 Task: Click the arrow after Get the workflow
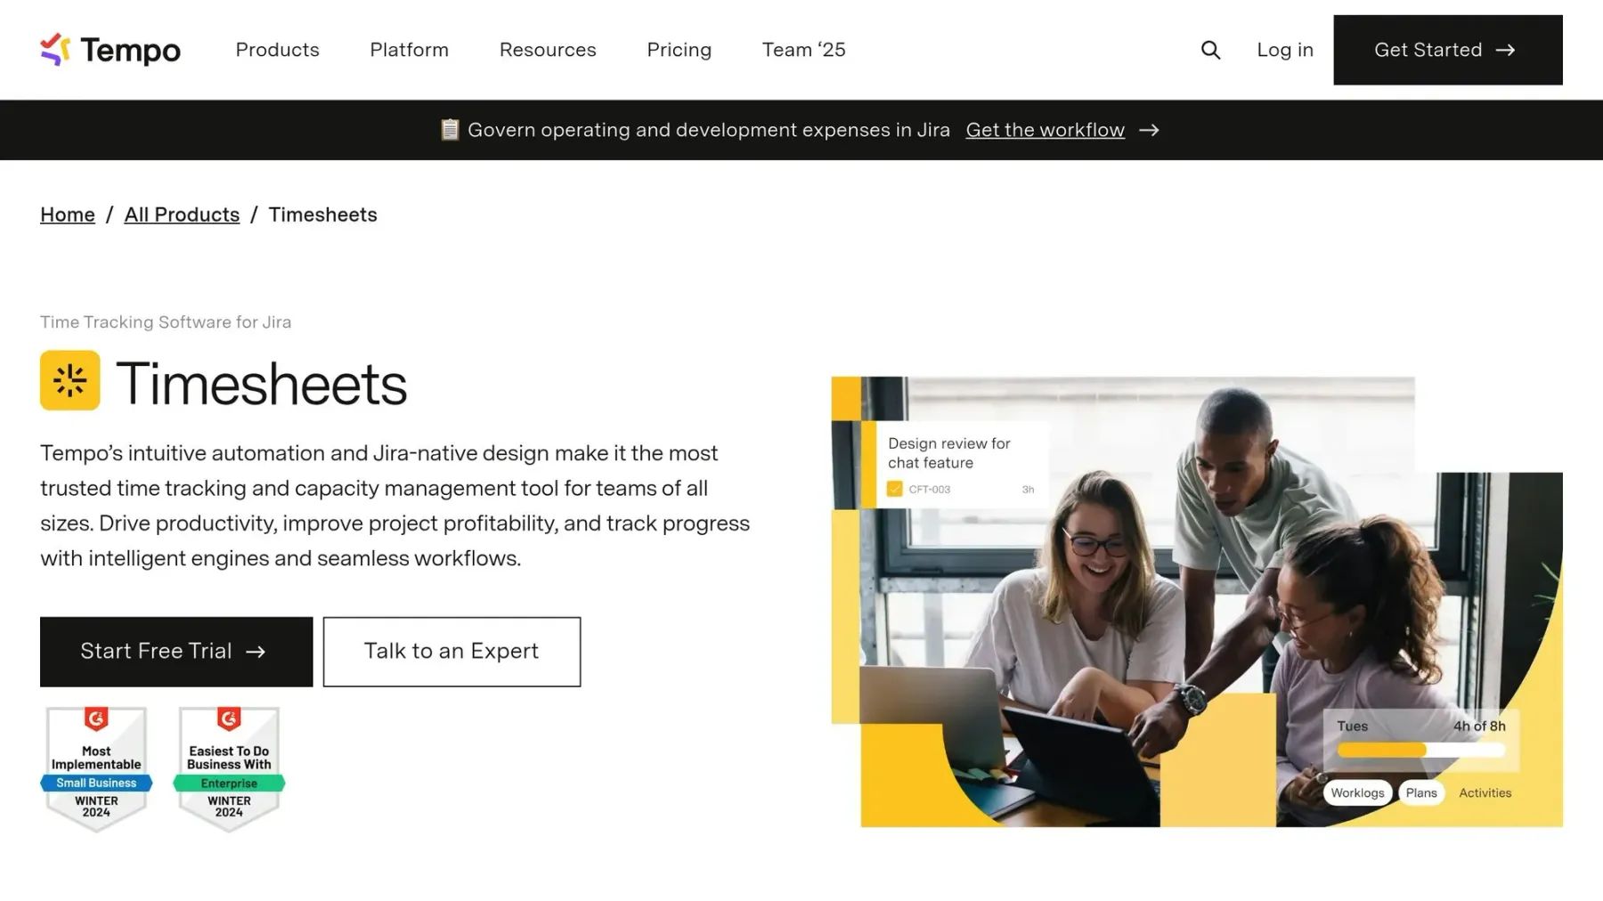click(1149, 130)
